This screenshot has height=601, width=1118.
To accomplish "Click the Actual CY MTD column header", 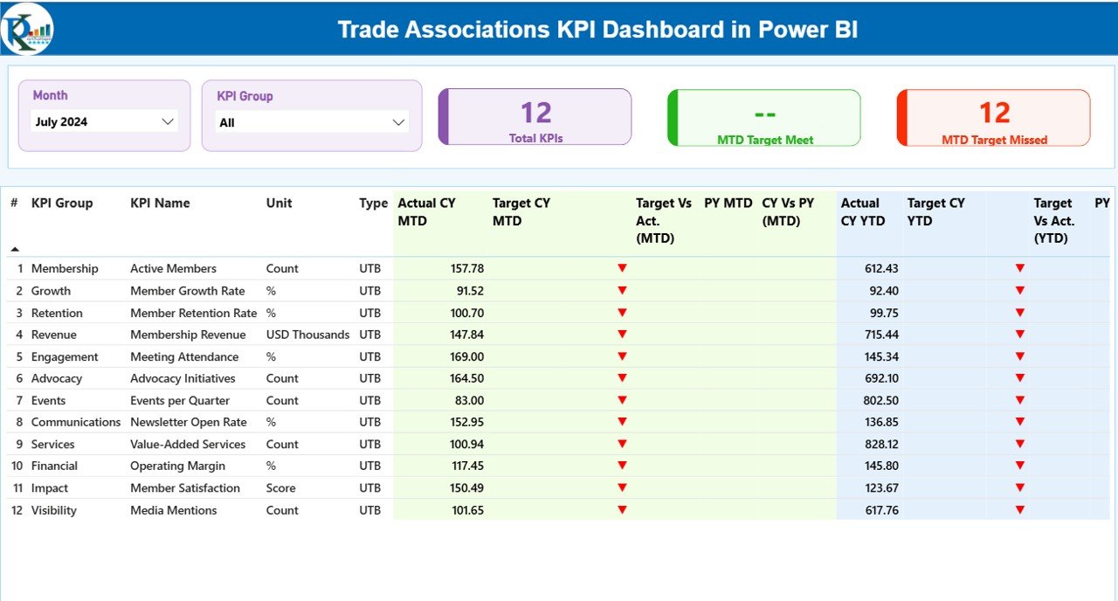I will [427, 211].
